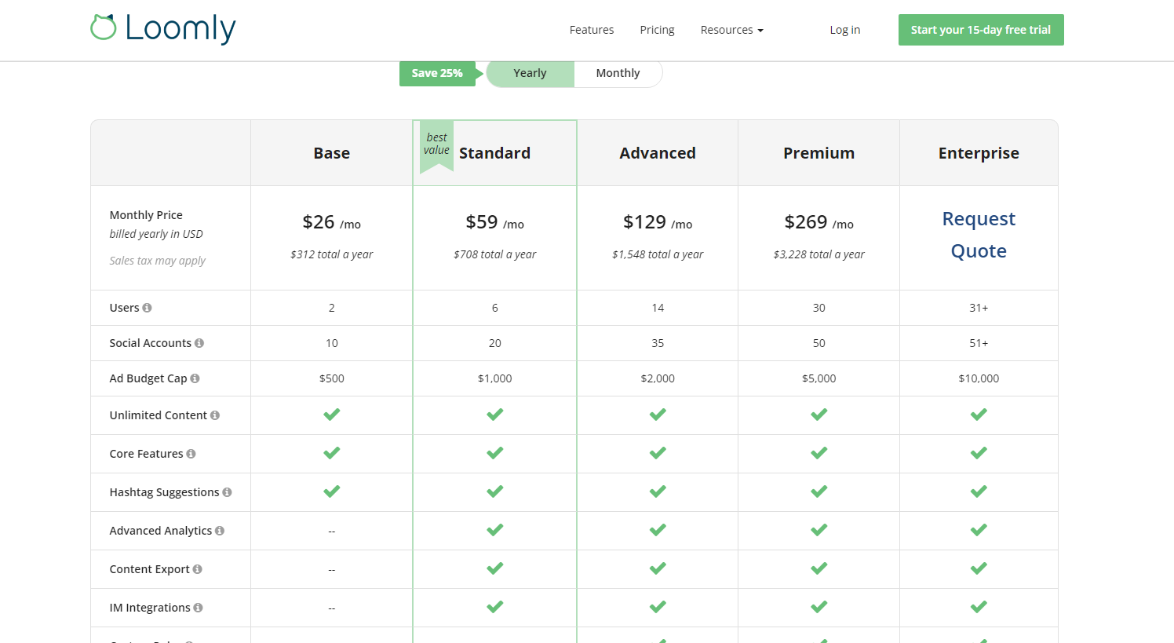Screen dimensions: 1174x643
Task: Click 'billed yearly in USD' text
Action: (156, 234)
